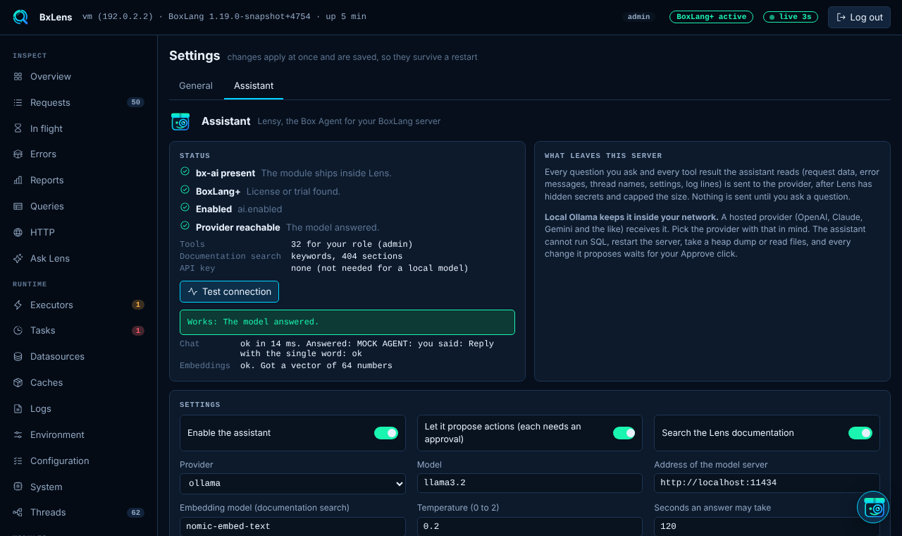Click the Ask Lens sparkle icon
The width and height of the screenshot is (902, 536).
(x=18, y=258)
